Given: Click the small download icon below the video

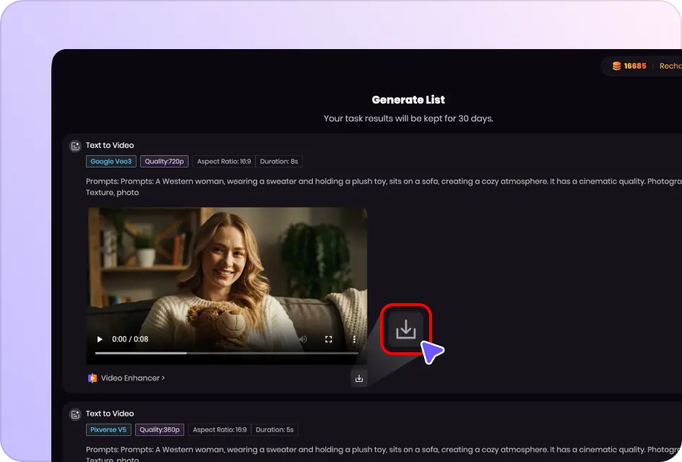Looking at the screenshot, I should coord(359,378).
